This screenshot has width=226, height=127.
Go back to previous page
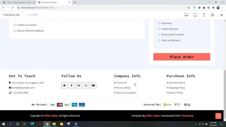click(3, 8)
